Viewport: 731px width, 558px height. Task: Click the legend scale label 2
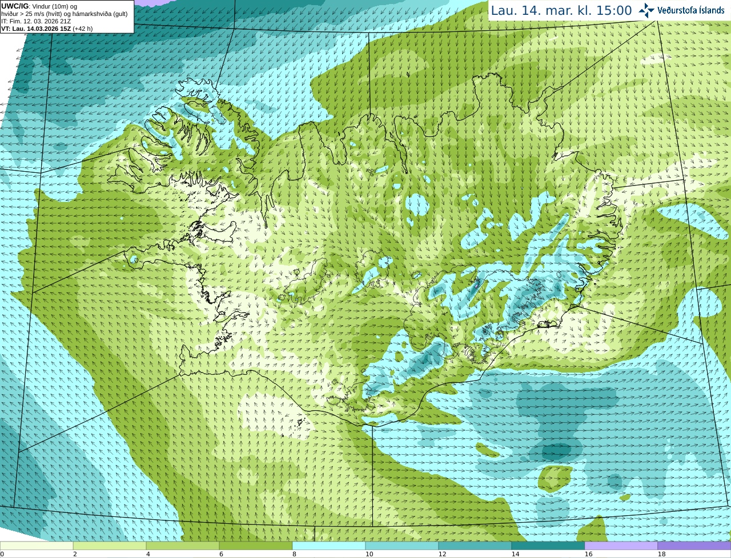pyautogui.click(x=75, y=554)
